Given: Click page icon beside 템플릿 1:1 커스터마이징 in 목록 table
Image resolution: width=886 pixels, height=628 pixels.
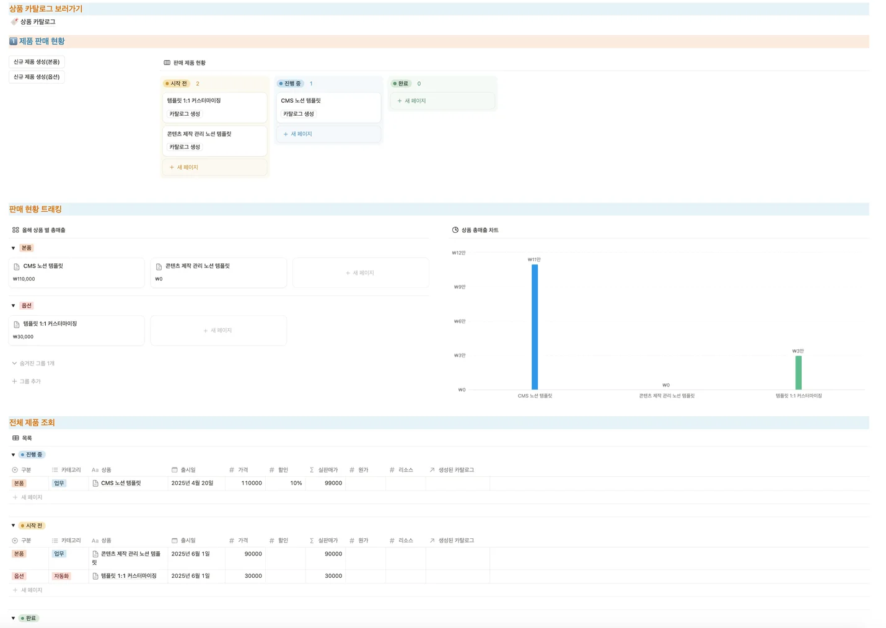Looking at the screenshot, I should click(95, 576).
